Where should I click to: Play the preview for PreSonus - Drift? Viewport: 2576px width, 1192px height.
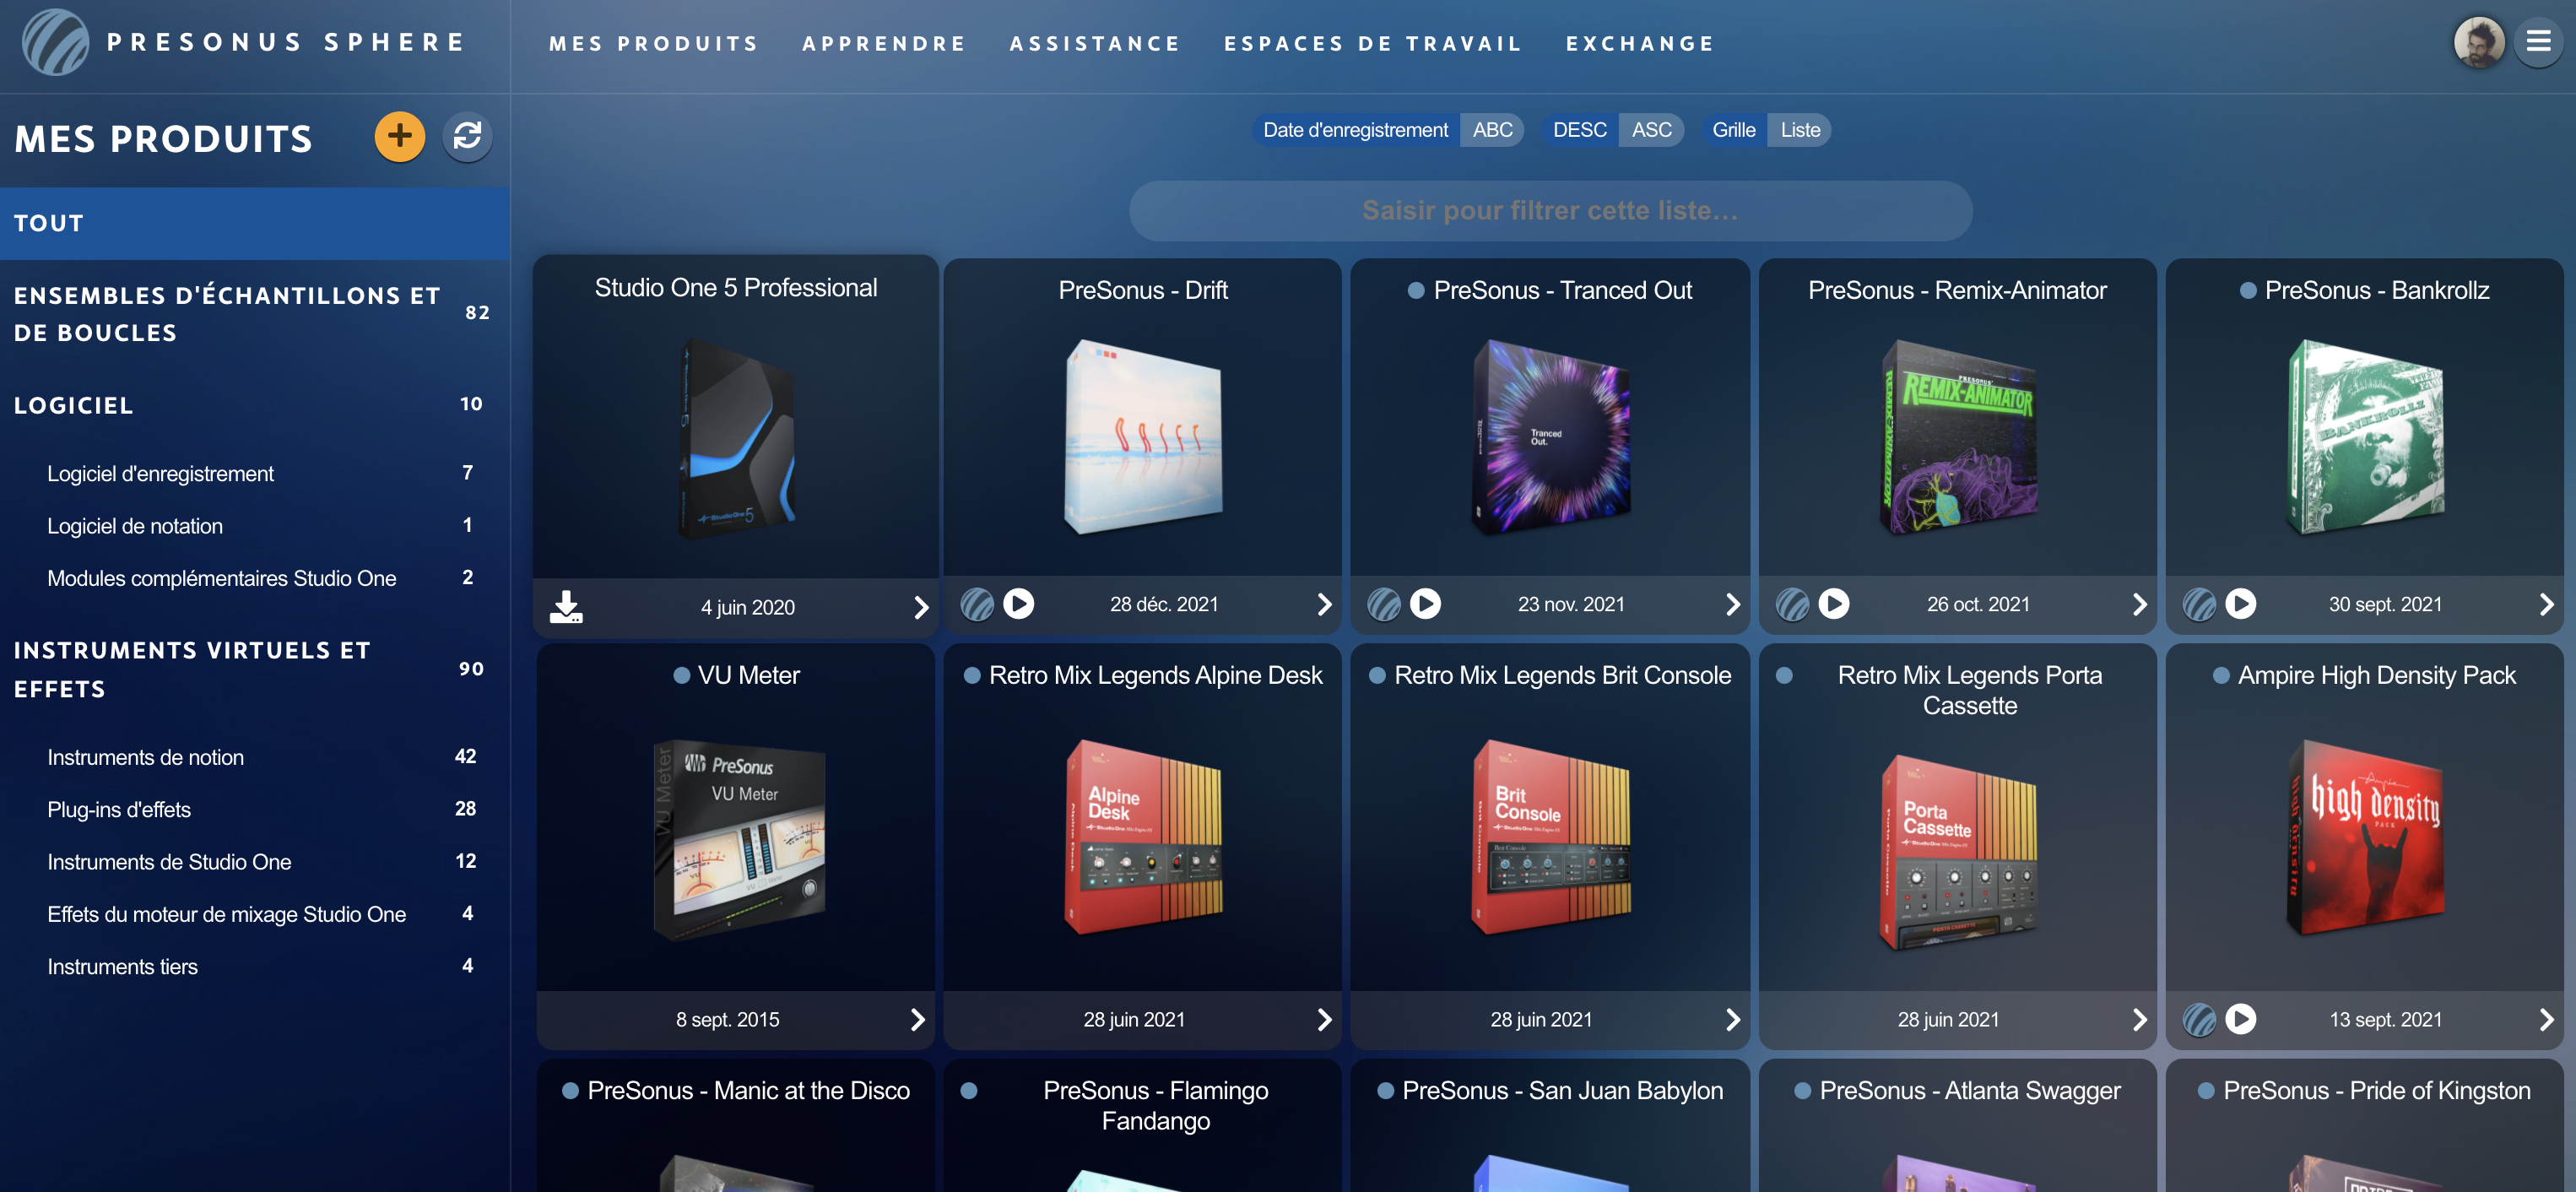click(1019, 604)
